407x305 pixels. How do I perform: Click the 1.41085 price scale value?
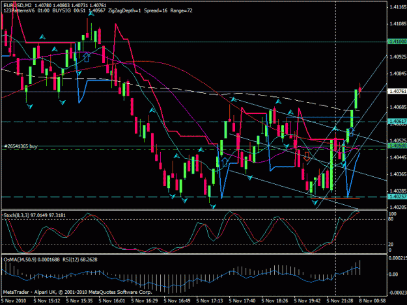398,24
